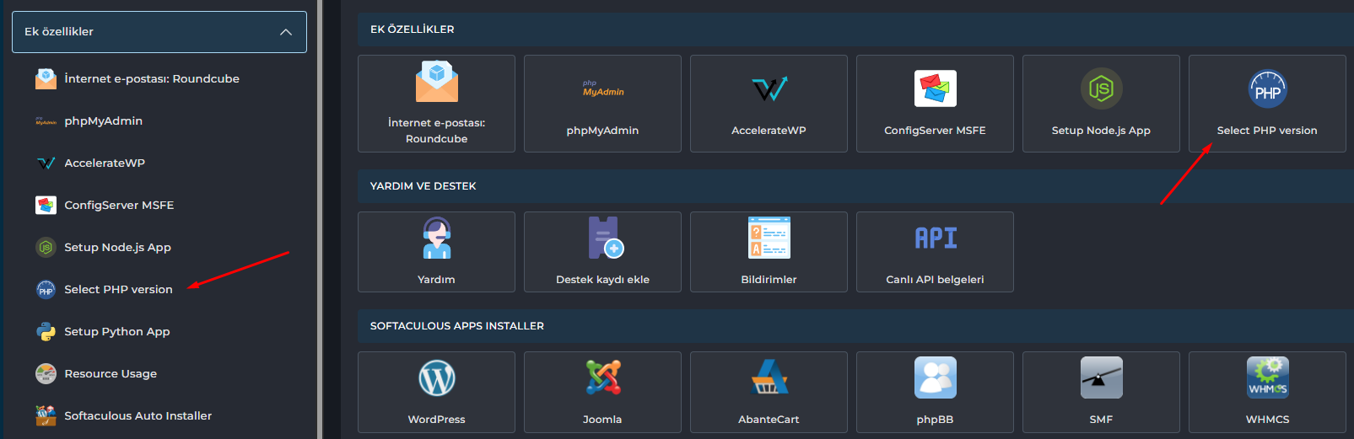Image resolution: width=1354 pixels, height=439 pixels.
Task: Open AbanteCart installer icon
Action: coord(769,377)
